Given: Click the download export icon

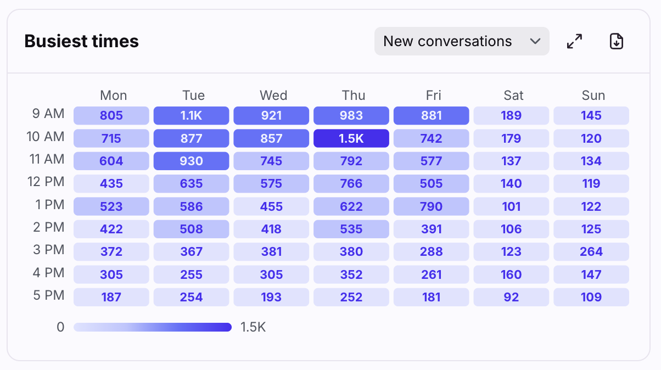Looking at the screenshot, I should click(x=617, y=41).
